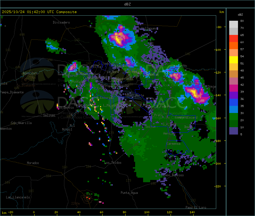Click the La_Nora place label
Screen dimensions: 255x216
[113, 72]
